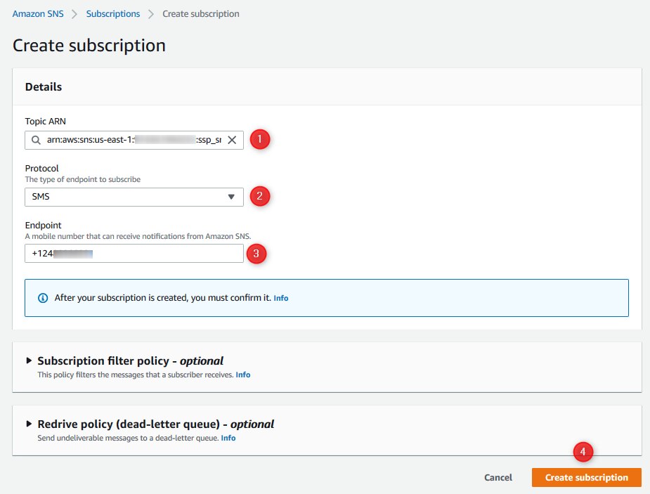
Task: Click the 'Topic ARN' field label
Action: 45,121
